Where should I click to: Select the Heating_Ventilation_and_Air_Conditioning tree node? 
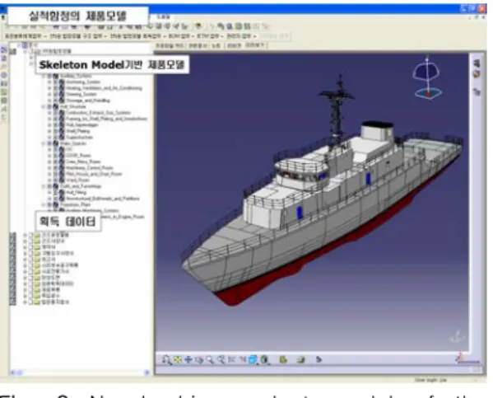pos(104,88)
